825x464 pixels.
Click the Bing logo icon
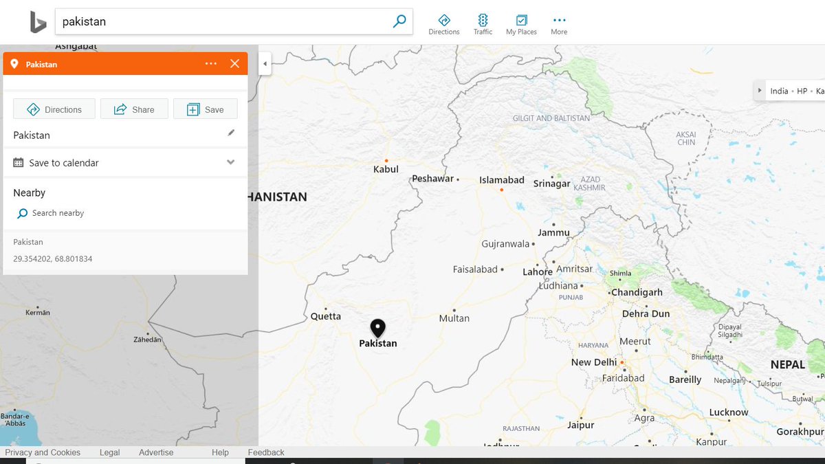(38, 22)
